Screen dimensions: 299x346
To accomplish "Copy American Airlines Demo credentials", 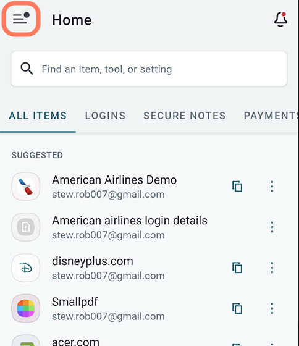I will (x=237, y=187).
